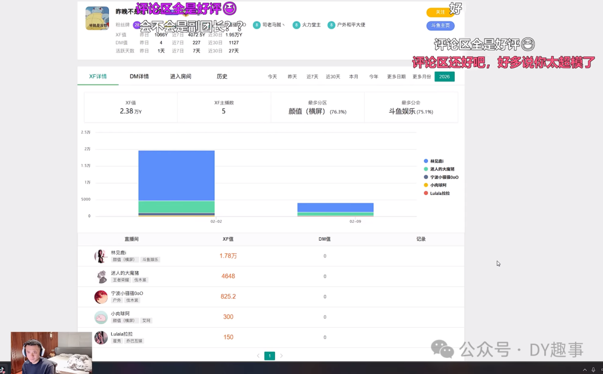Expand the system tray hidden icons chevron

point(585,370)
